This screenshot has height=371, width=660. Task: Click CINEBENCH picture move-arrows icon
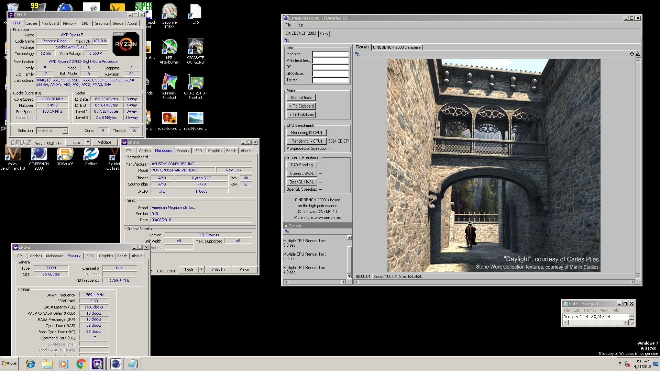coord(631,54)
